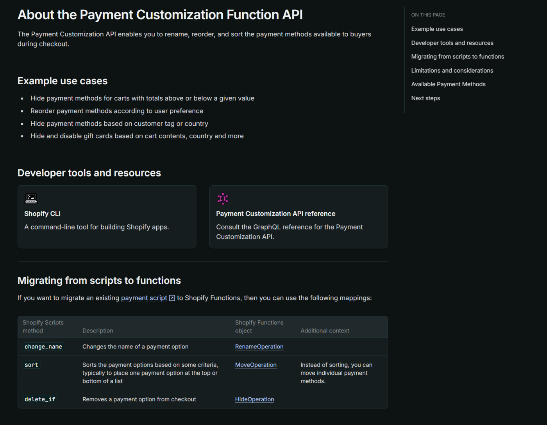The image size is (547, 425).
Task: Click the 'Developer tools and resources' heading
Action: 89,173
